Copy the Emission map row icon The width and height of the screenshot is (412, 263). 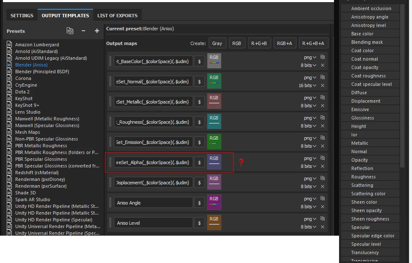tap(323, 138)
